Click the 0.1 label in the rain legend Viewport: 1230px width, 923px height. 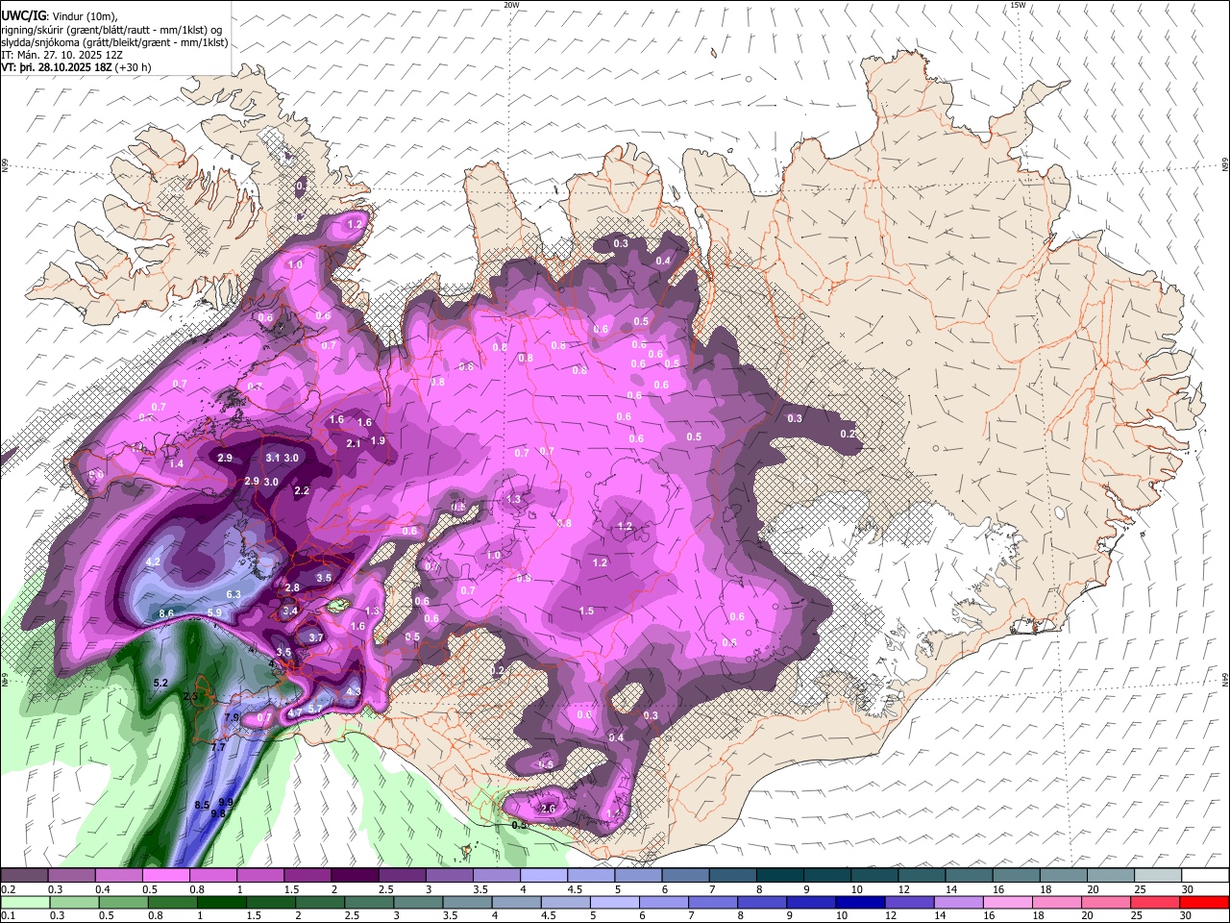click(9, 915)
